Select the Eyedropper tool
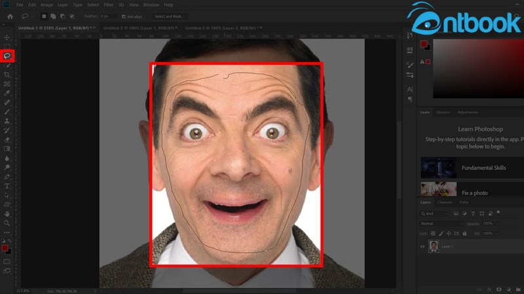The height and width of the screenshot is (294, 524). [x=7, y=93]
